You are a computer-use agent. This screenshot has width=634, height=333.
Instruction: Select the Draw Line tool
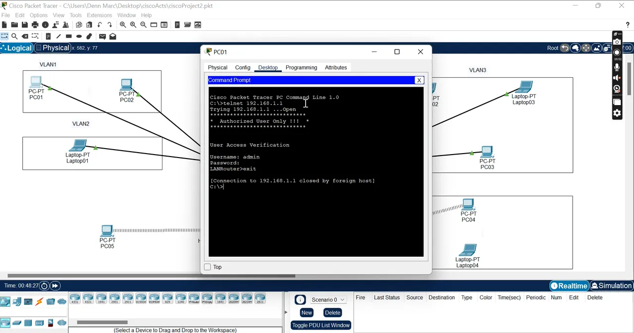58,36
